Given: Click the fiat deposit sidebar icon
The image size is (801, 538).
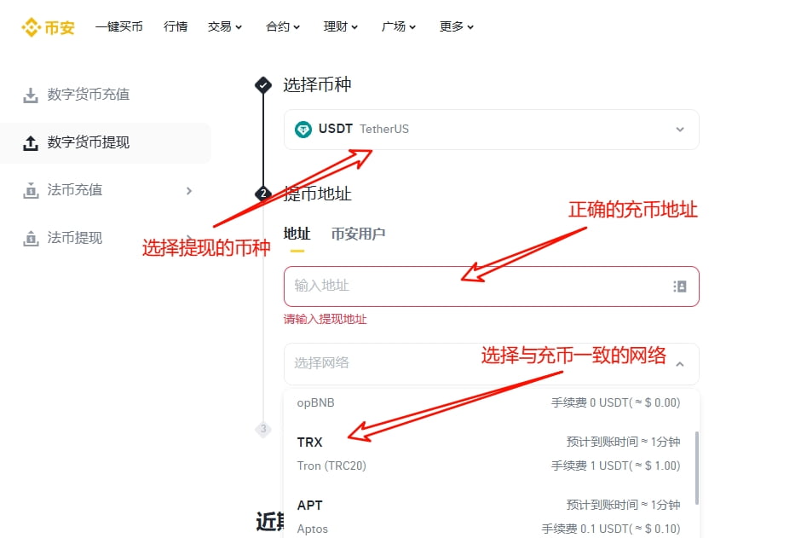Looking at the screenshot, I should click(x=31, y=191).
